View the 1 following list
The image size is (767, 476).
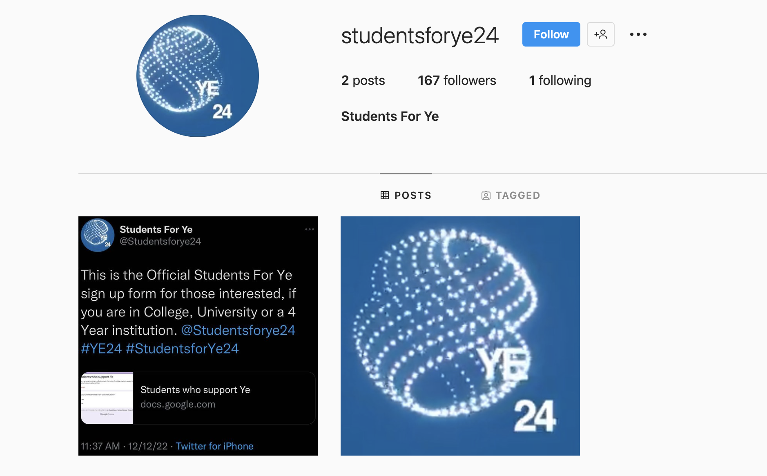point(560,80)
